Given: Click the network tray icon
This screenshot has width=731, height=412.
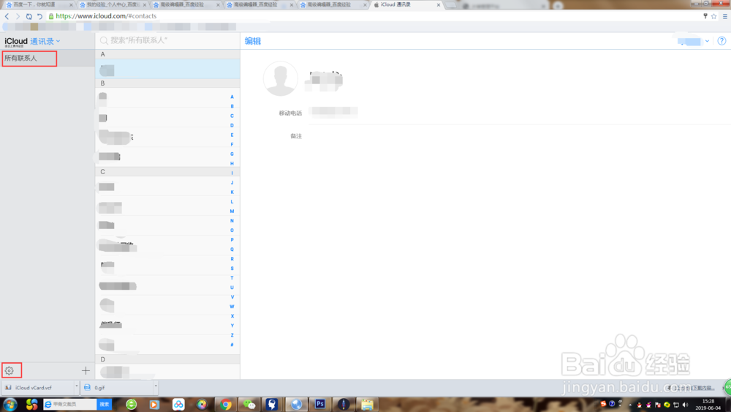Looking at the screenshot, I should coord(676,405).
